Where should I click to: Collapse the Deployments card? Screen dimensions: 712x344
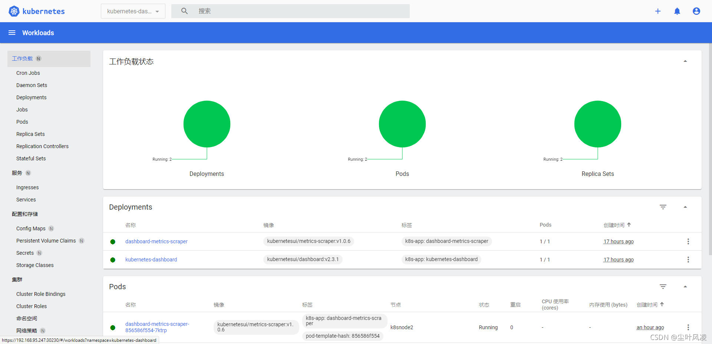tap(685, 207)
